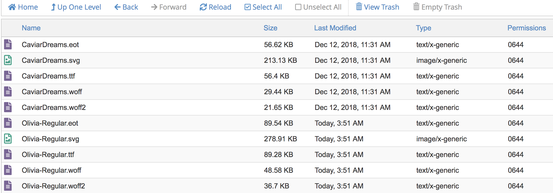Image resolution: width=553 pixels, height=193 pixels.
Task: Click file icon for CaviarDreams.woff
Action: tap(8, 92)
